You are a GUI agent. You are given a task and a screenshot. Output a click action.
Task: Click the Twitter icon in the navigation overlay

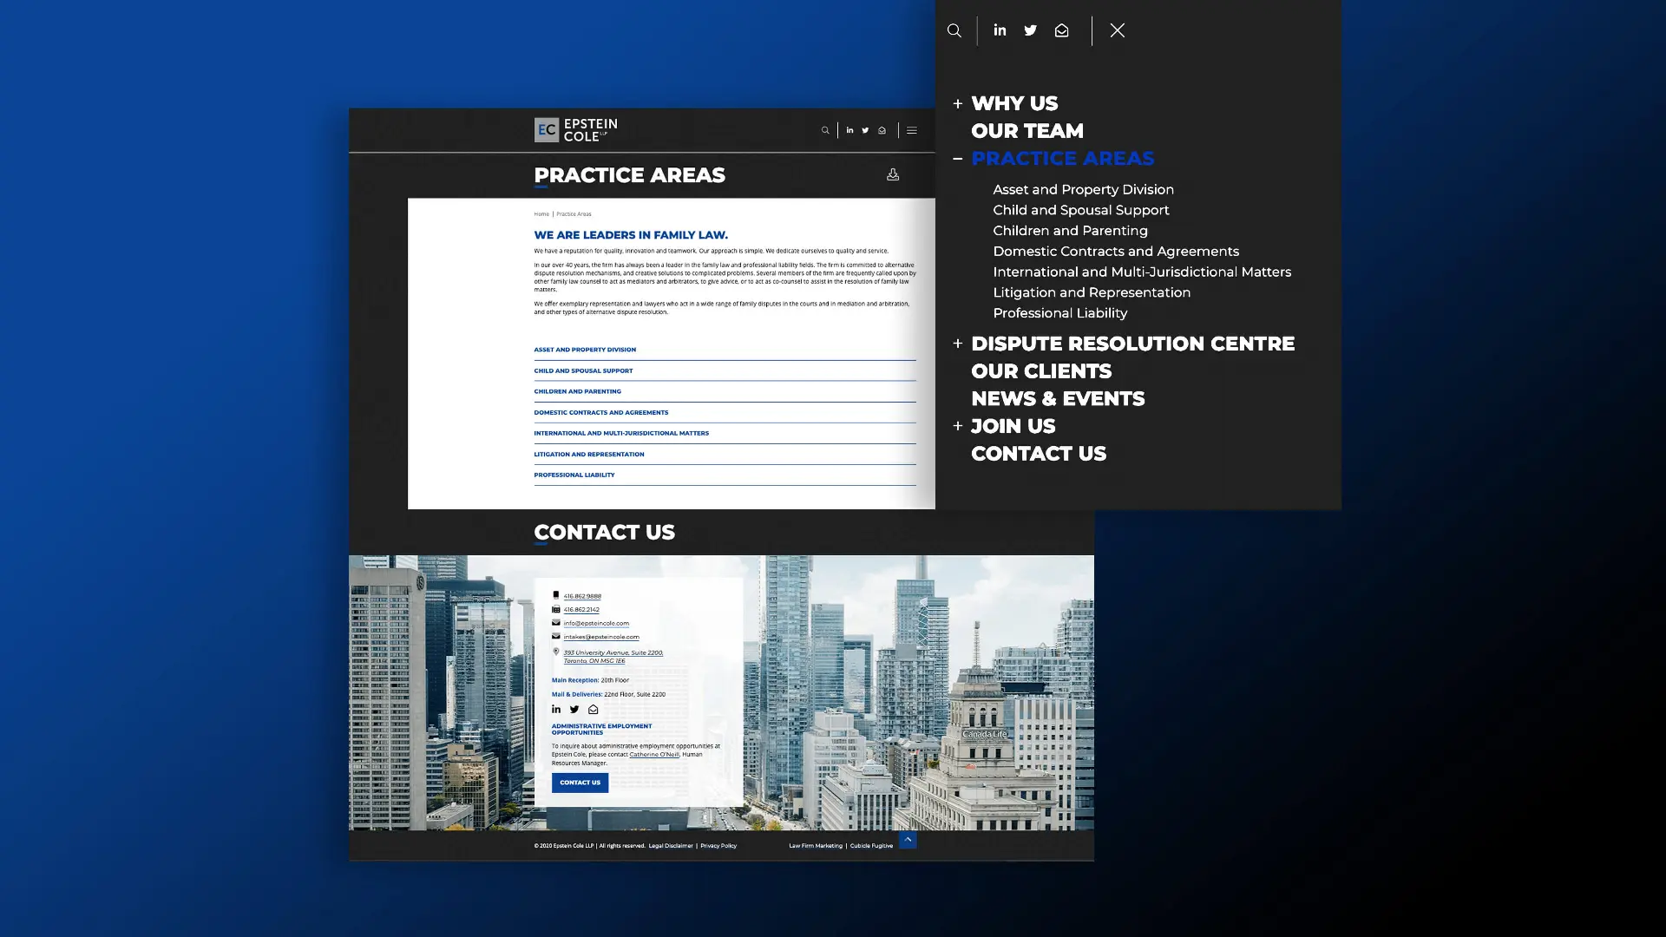click(1030, 30)
